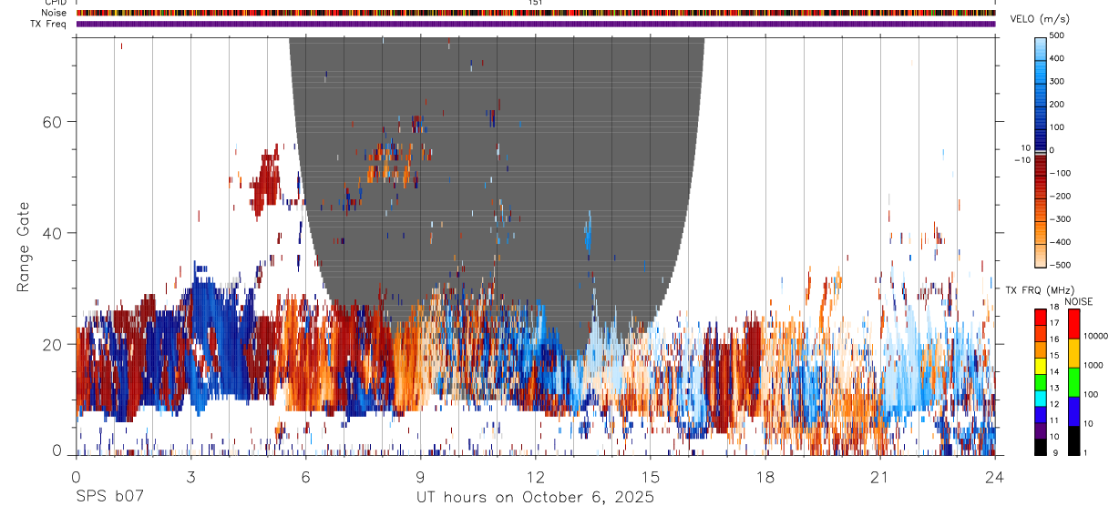The image size is (1119, 516).
Task: Click the '40' tick on Range Gate axis
Action: [x=55, y=233]
